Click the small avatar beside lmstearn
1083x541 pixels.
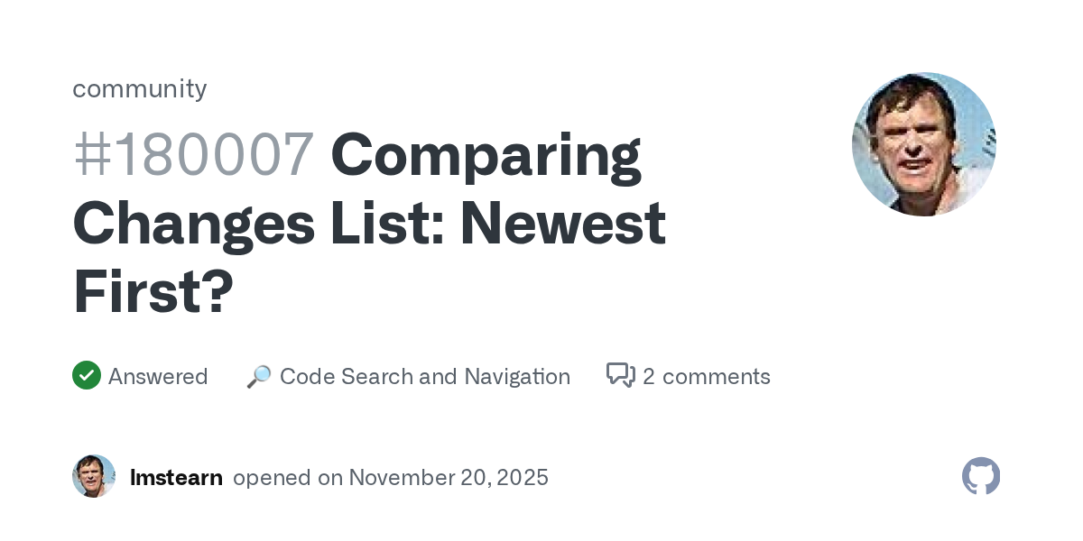94,476
